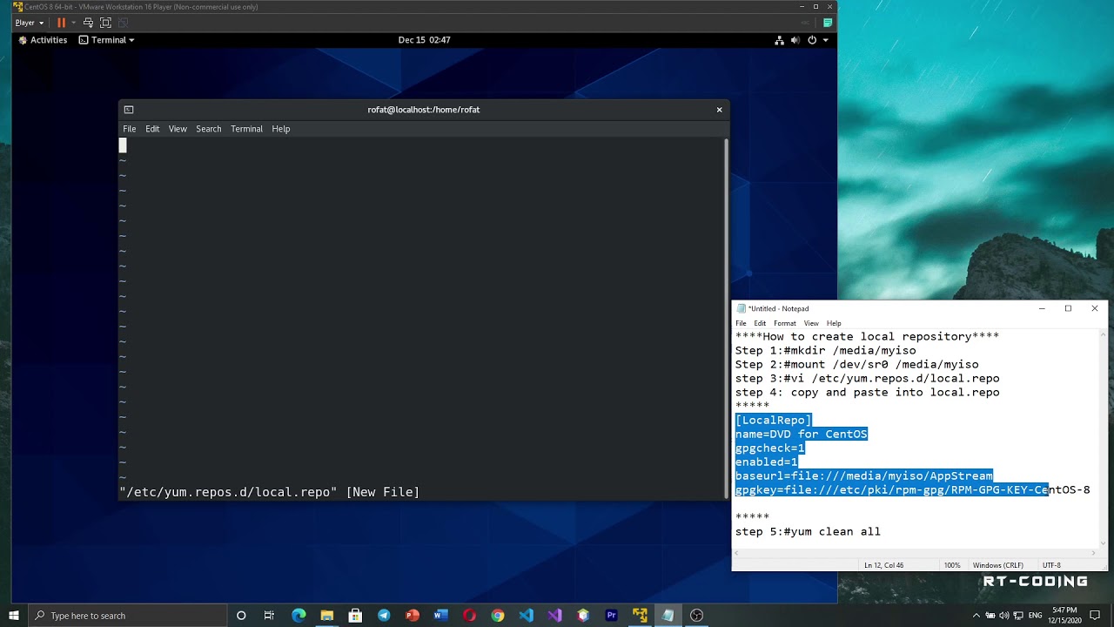
Task: Open Notepad Help menu
Action: click(x=834, y=323)
